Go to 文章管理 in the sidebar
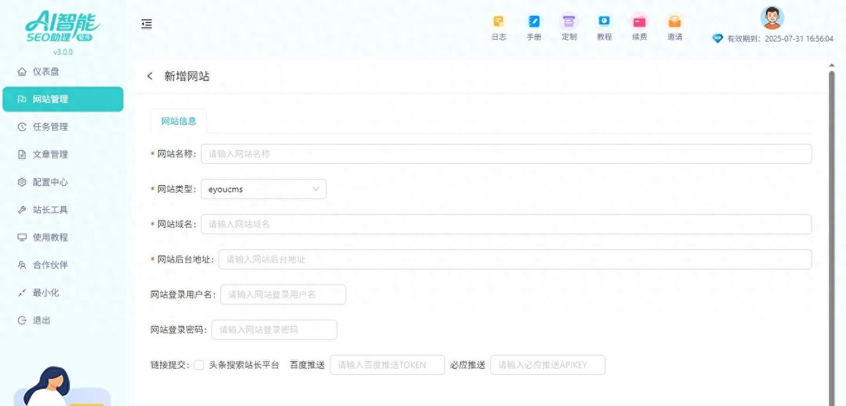Image resolution: width=846 pixels, height=406 pixels. [50, 154]
